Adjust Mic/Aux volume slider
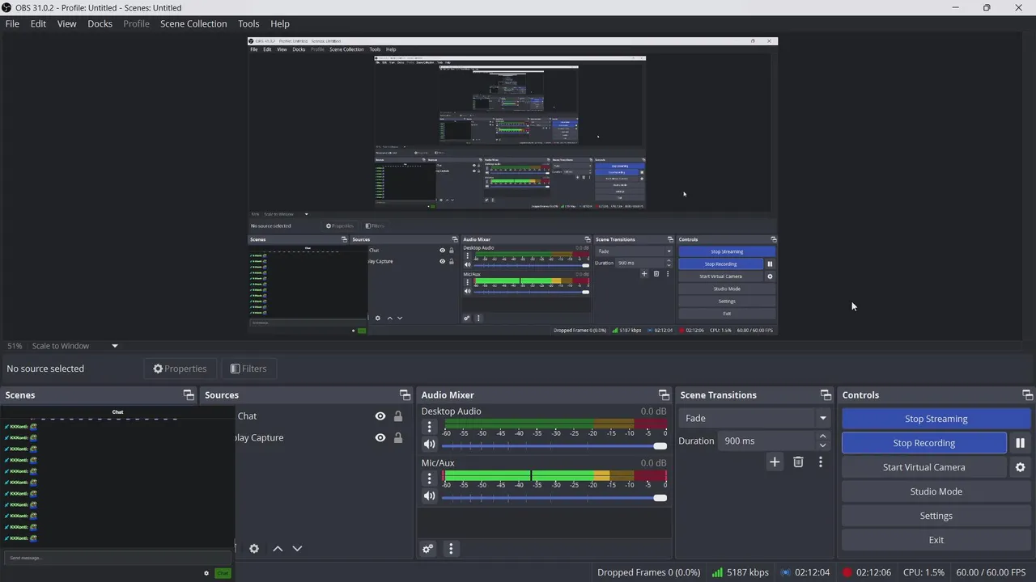The height and width of the screenshot is (582, 1036). point(554,498)
